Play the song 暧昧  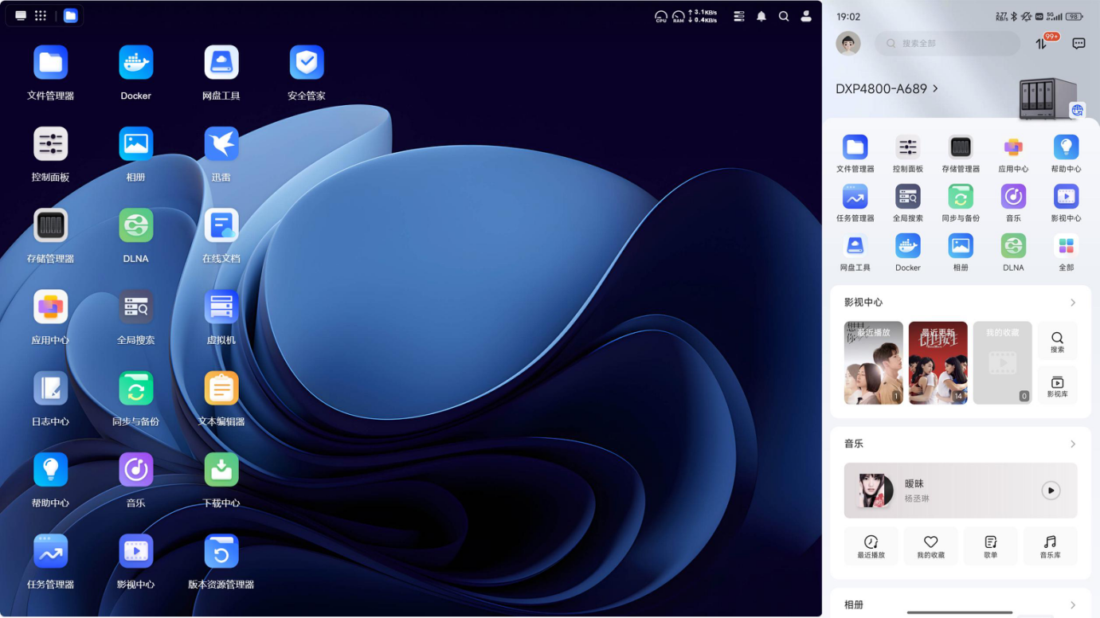[1051, 491]
